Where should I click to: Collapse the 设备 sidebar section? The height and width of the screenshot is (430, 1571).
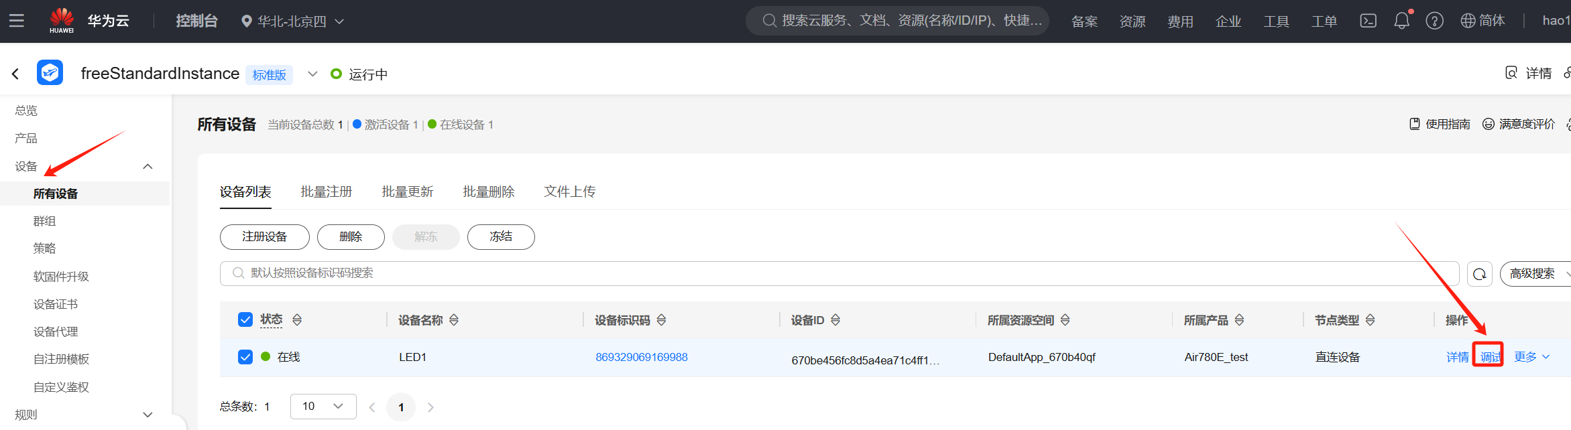point(148,166)
